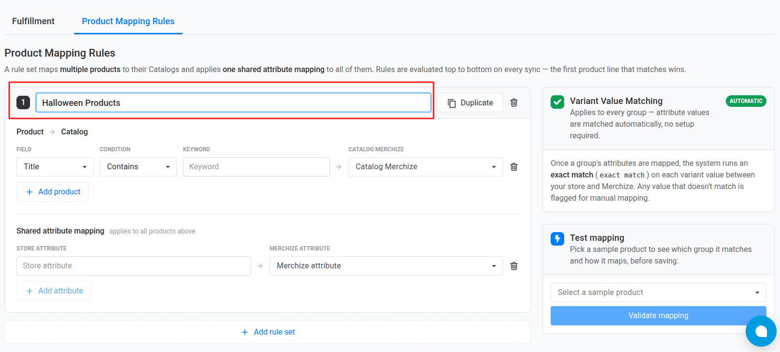Click the Add attribute button

(x=54, y=291)
